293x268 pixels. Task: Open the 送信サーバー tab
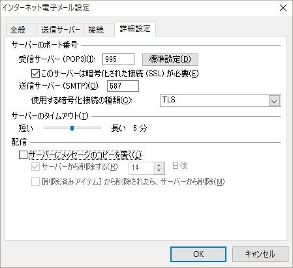point(60,29)
